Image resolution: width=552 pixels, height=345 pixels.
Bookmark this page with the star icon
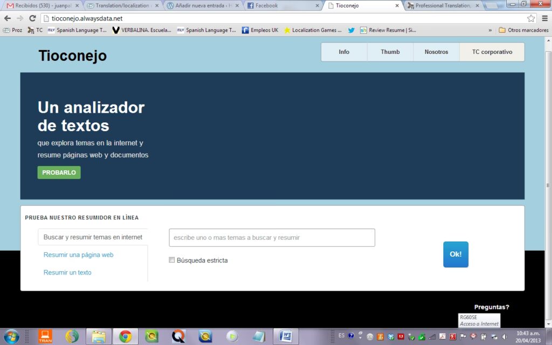[531, 18]
